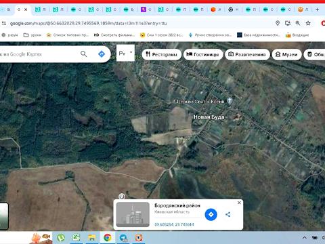Switch map layer via the corner thumbnail

pyautogui.click(x=4, y=216)
